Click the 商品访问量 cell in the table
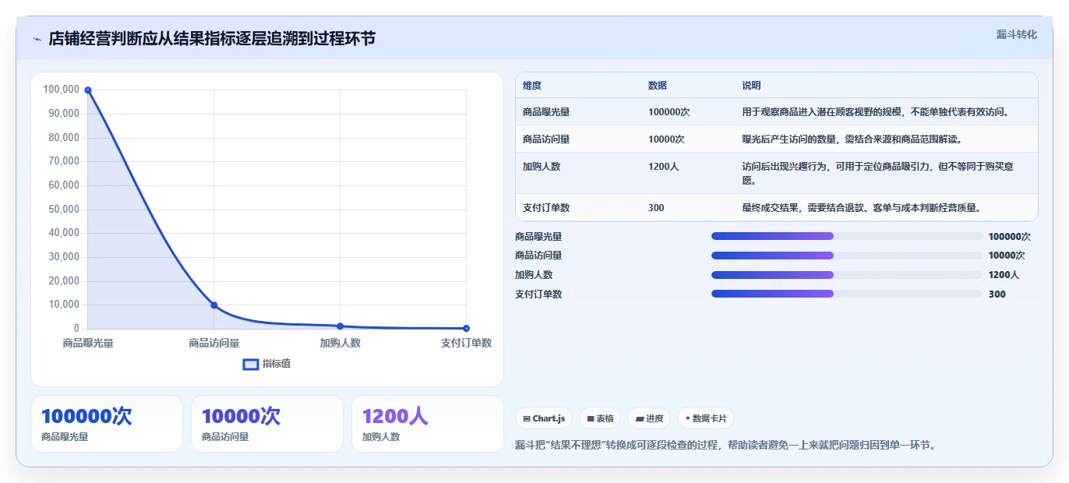Screen dimensions: 1069x483 pyautogui.click(x=546, y=139)
